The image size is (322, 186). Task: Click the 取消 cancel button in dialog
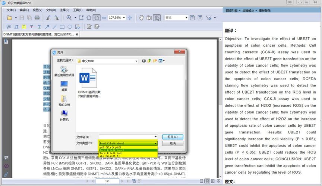click(x=173, y=143)
